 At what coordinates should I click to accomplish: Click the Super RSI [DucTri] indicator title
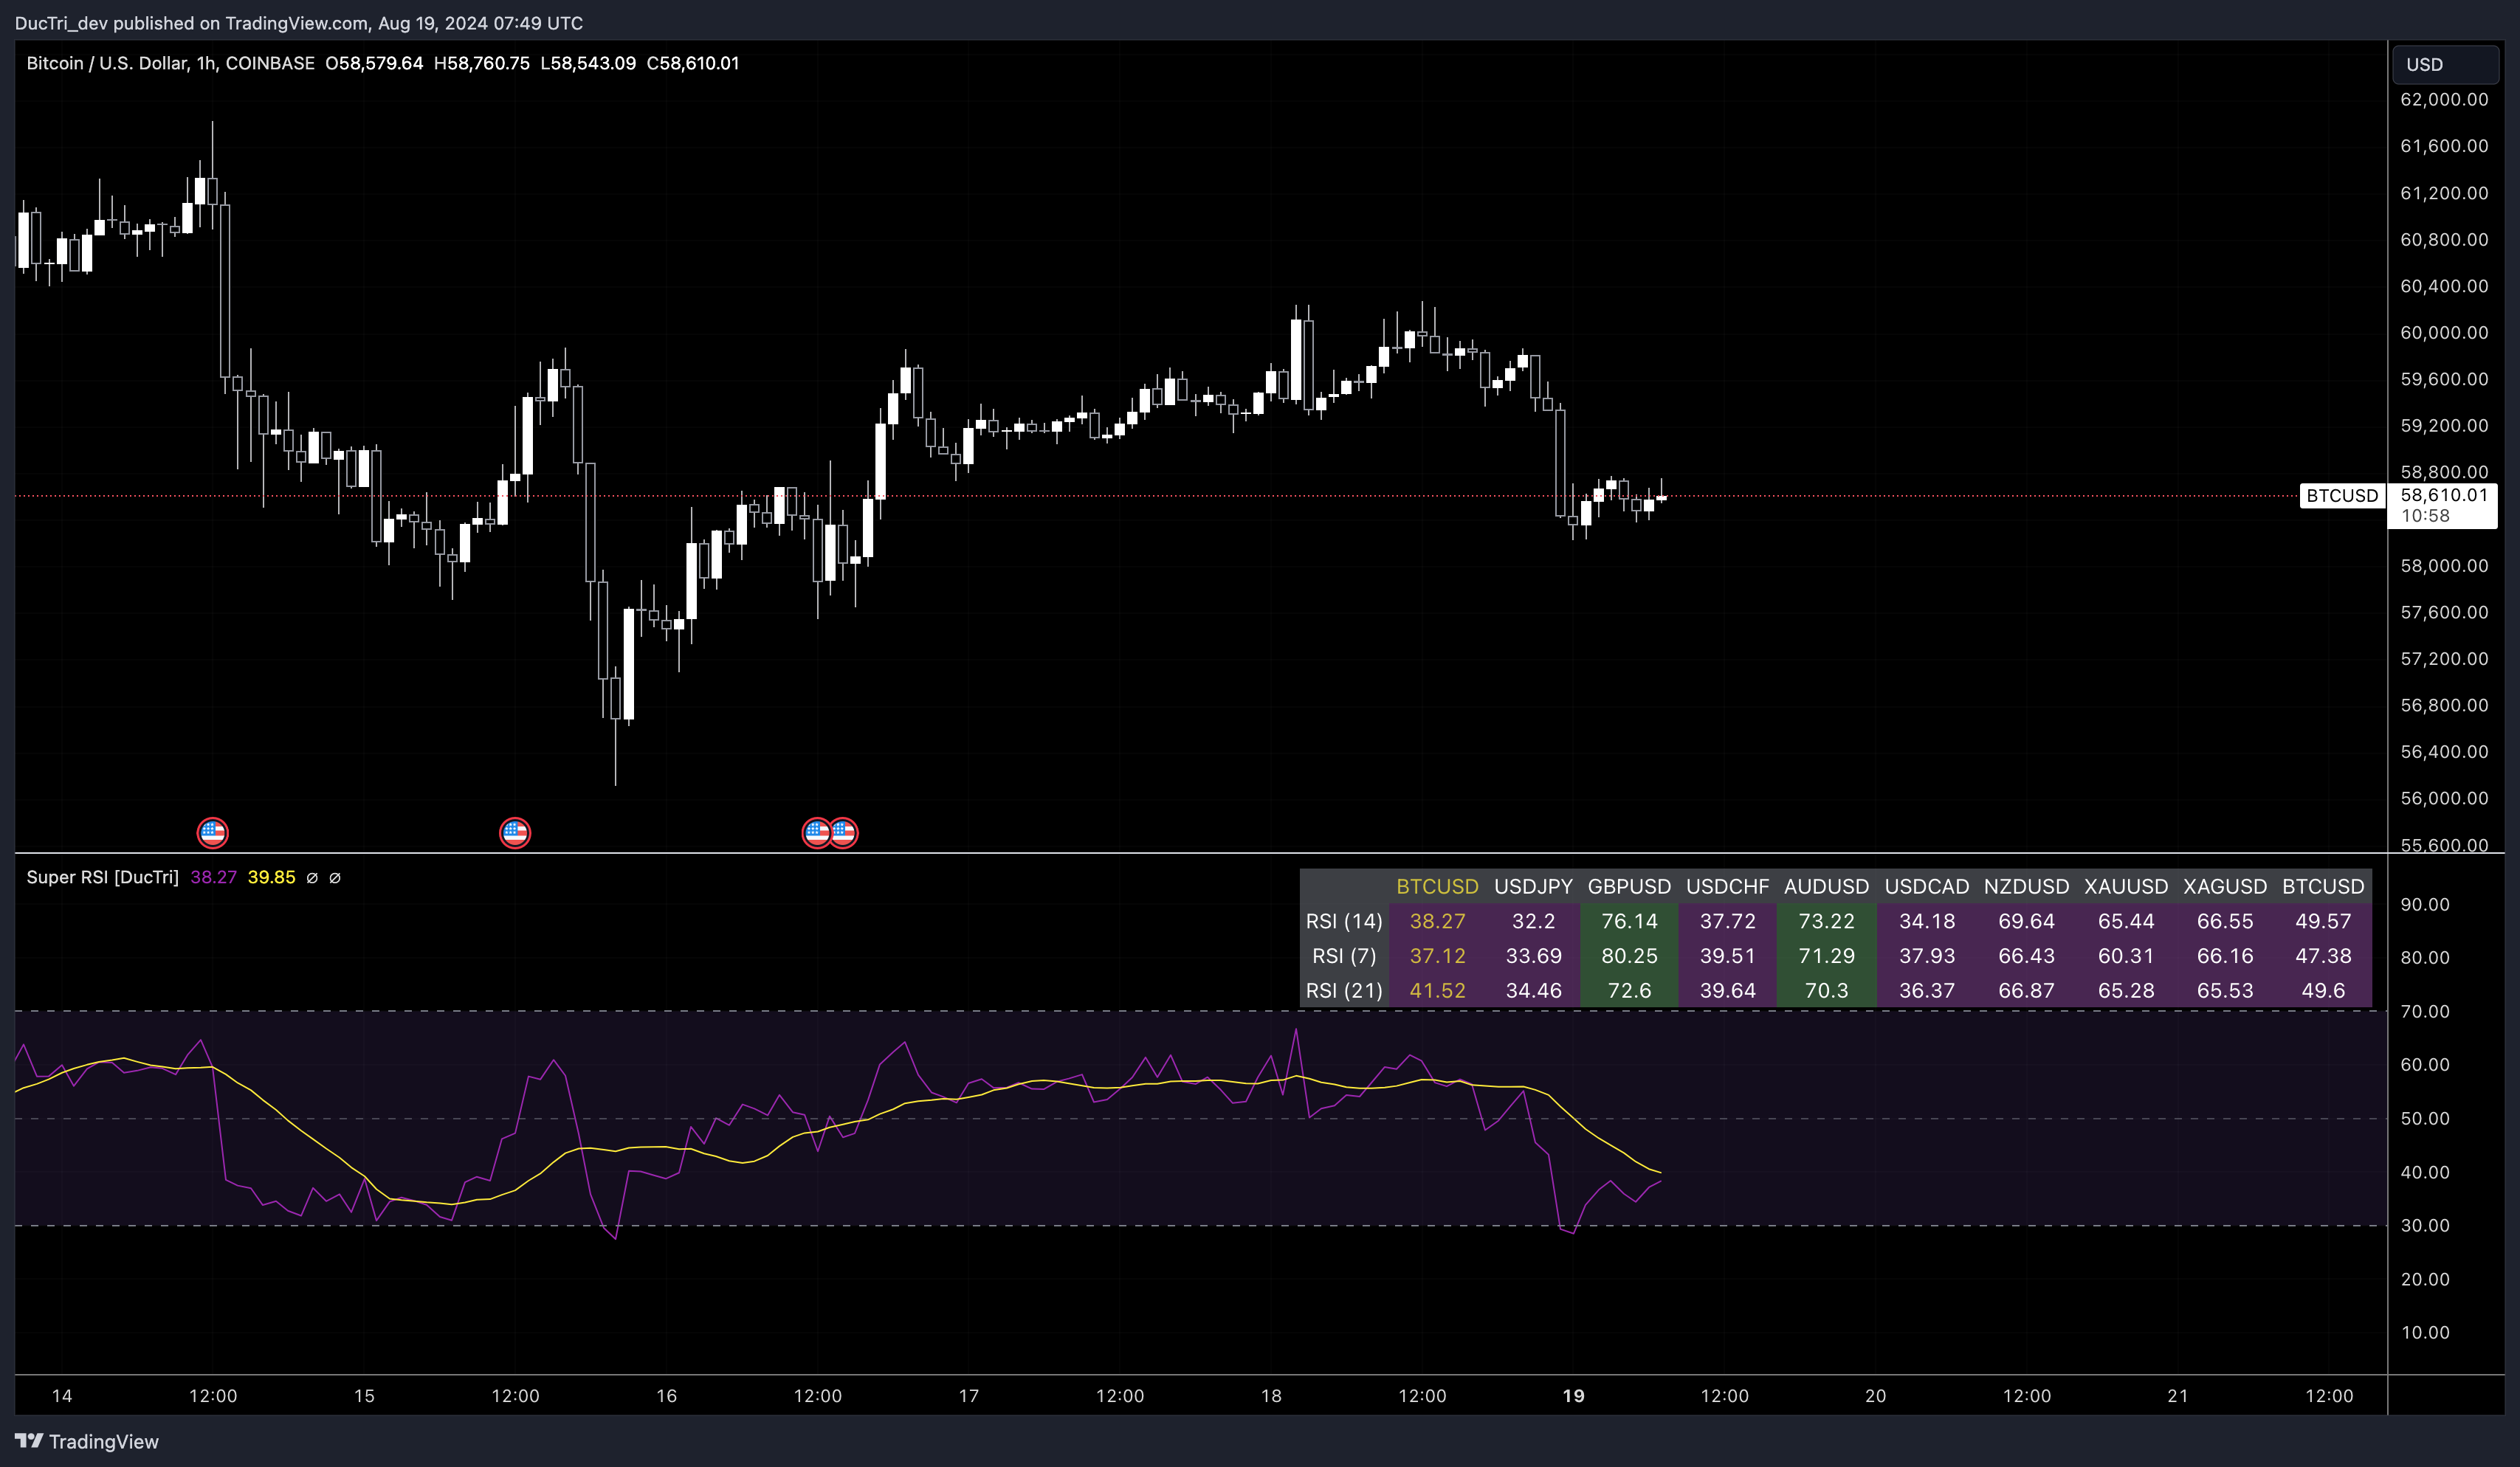tap(102, 877)
